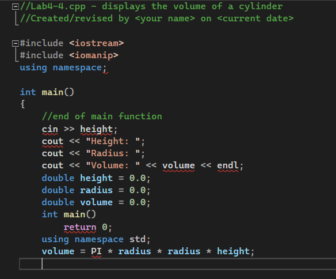336x279 pixels.
Task: Click the second int main() line
Action: [69, 214]
